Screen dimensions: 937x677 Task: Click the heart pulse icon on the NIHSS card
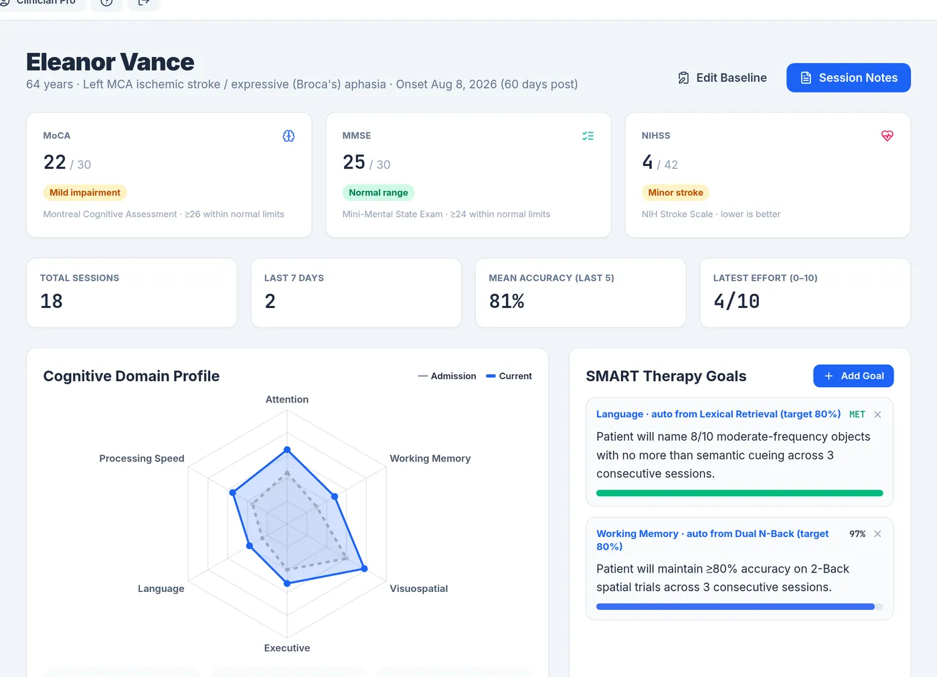(887, 136)
